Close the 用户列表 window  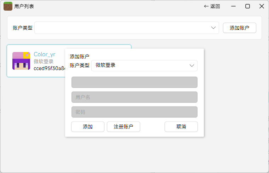262,6
